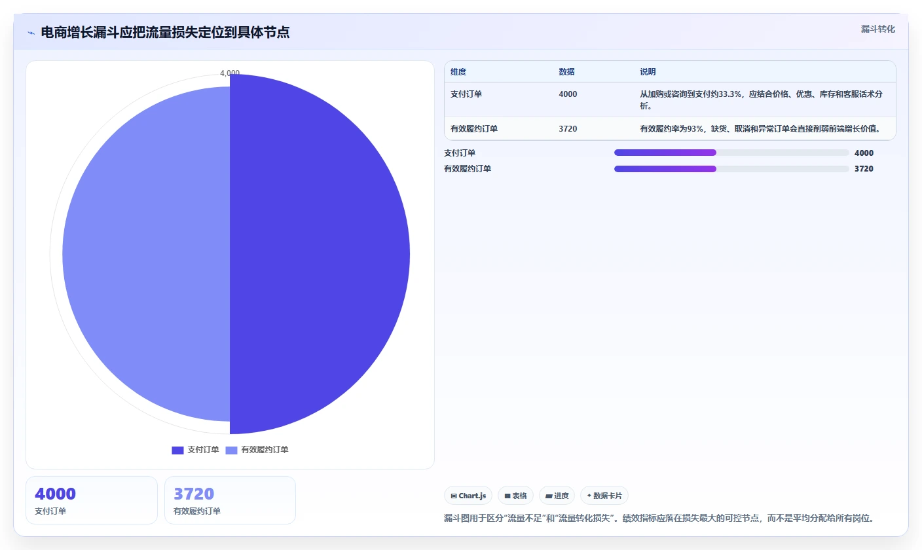The width and height of the screenshot is (922, 550).
Task: Click description starting 从加购或咨询到支付
Action: click(x=761, y=100)
